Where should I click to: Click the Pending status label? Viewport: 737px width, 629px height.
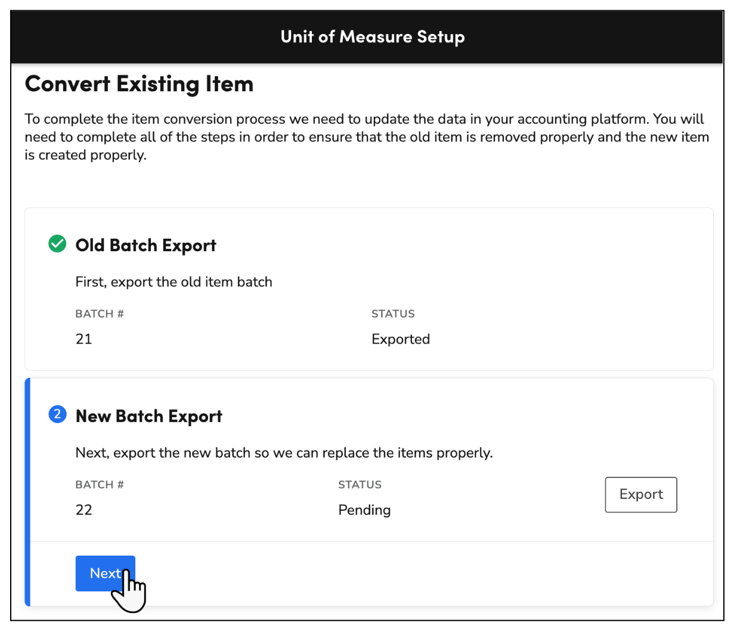[364, 510]
